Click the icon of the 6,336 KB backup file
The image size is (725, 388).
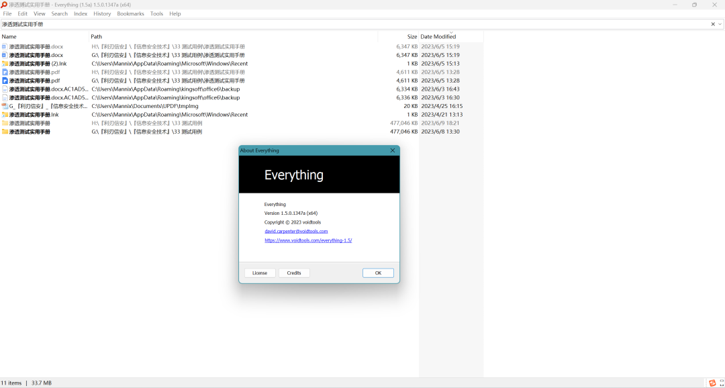click(5, 97)
